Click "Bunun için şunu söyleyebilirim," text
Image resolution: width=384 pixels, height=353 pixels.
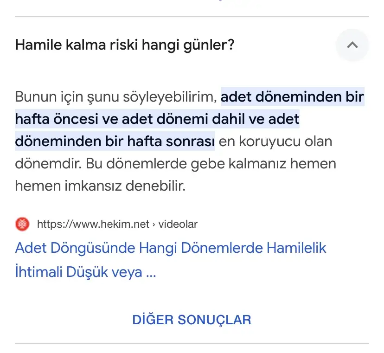[116, 97]
